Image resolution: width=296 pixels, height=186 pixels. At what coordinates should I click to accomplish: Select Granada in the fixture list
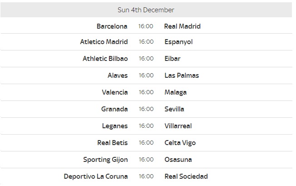coord(114,109)
